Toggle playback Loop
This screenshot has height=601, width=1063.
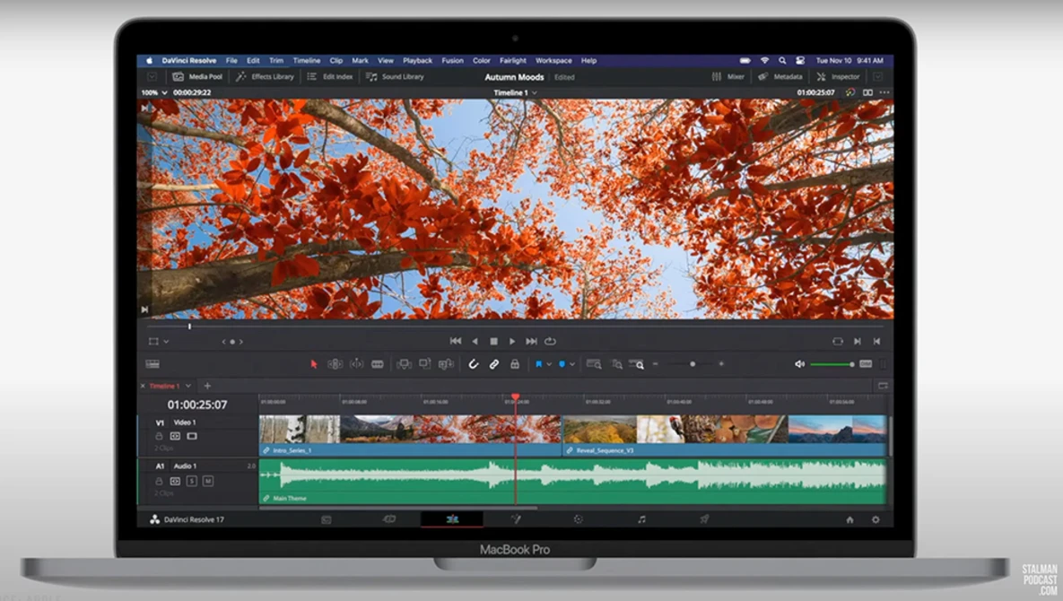(551, 342)
